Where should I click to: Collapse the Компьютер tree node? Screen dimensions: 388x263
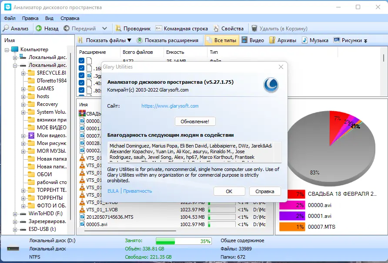tap(7, 50)
